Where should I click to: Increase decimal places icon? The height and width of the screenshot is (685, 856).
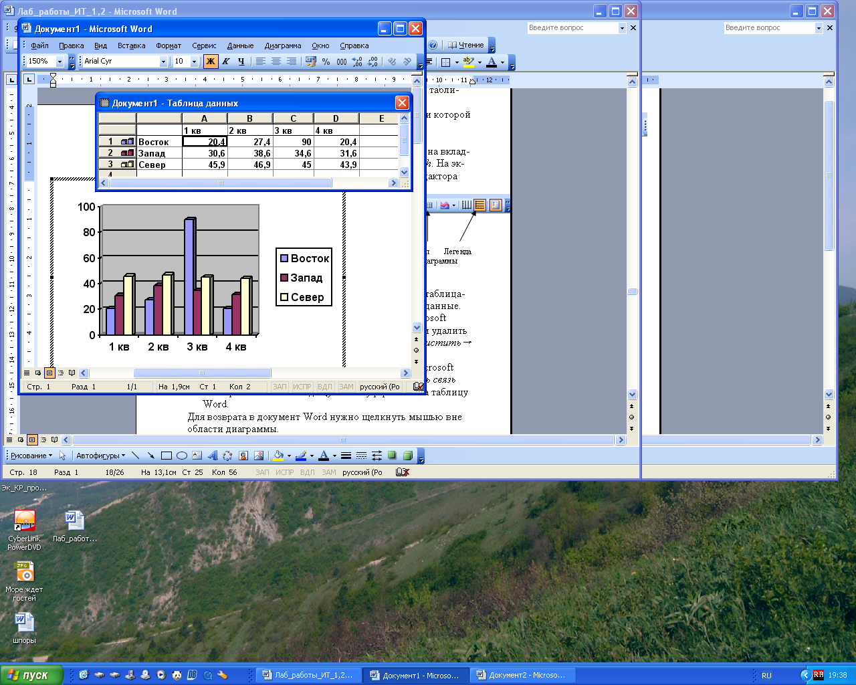coord(357,62)
